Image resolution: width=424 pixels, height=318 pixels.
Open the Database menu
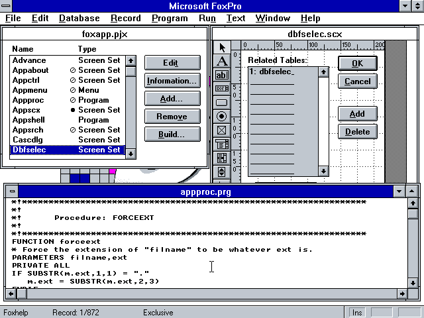pos(79,18)
